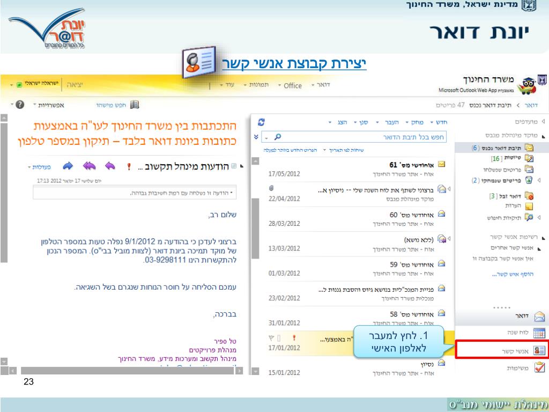Collapse the רשימת אנשי קשר section
This screenshot has width=549, height=412.
(544, 238)
